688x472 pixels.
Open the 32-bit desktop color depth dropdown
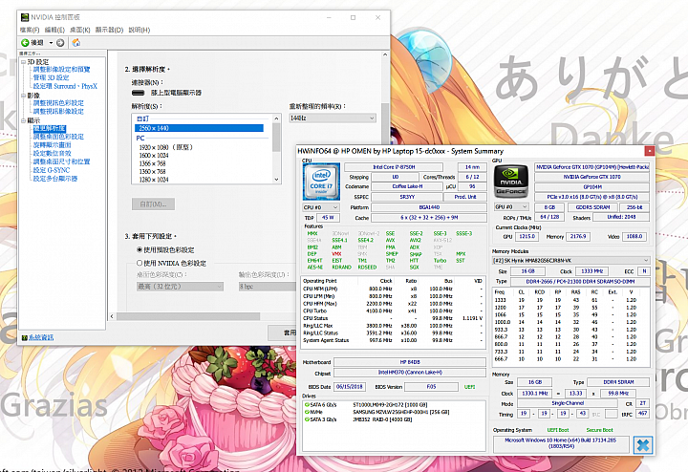tap(180, 287)
